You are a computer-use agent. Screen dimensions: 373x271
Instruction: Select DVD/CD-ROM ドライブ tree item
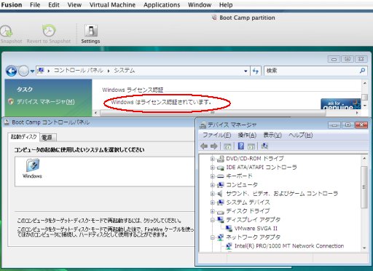coord(255,159)
